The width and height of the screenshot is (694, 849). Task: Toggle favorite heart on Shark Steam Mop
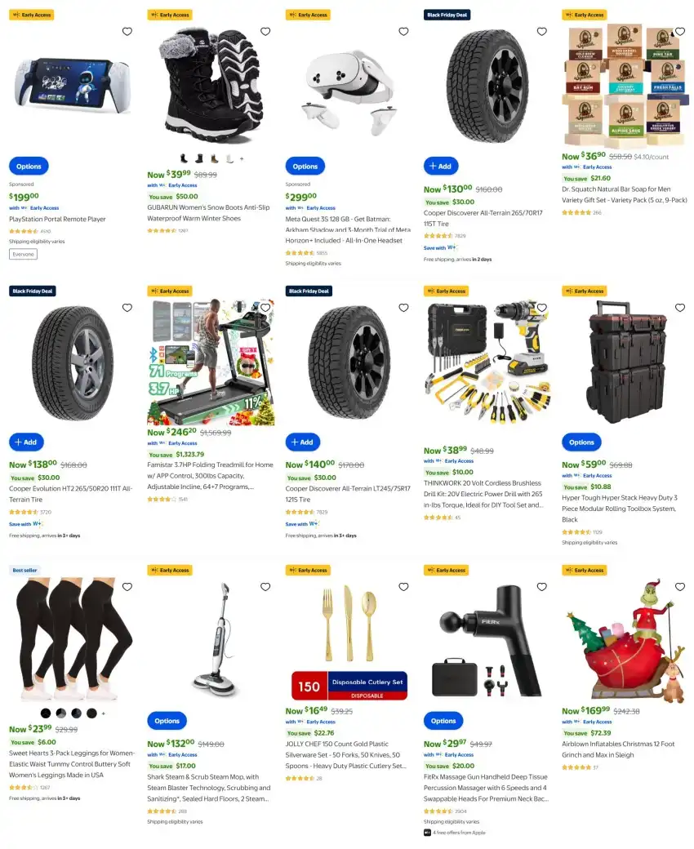tap(265, 587)
